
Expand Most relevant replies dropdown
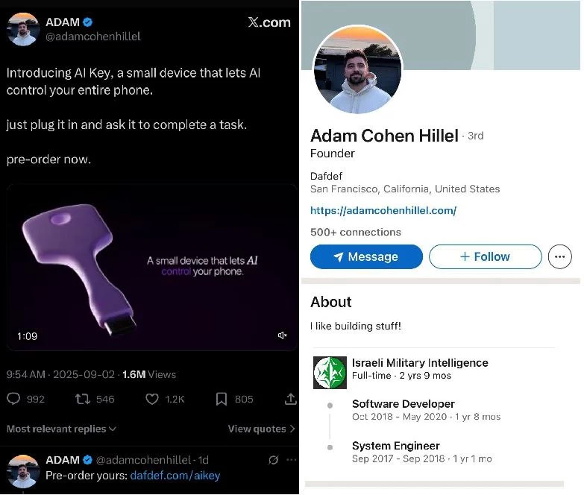61,429
